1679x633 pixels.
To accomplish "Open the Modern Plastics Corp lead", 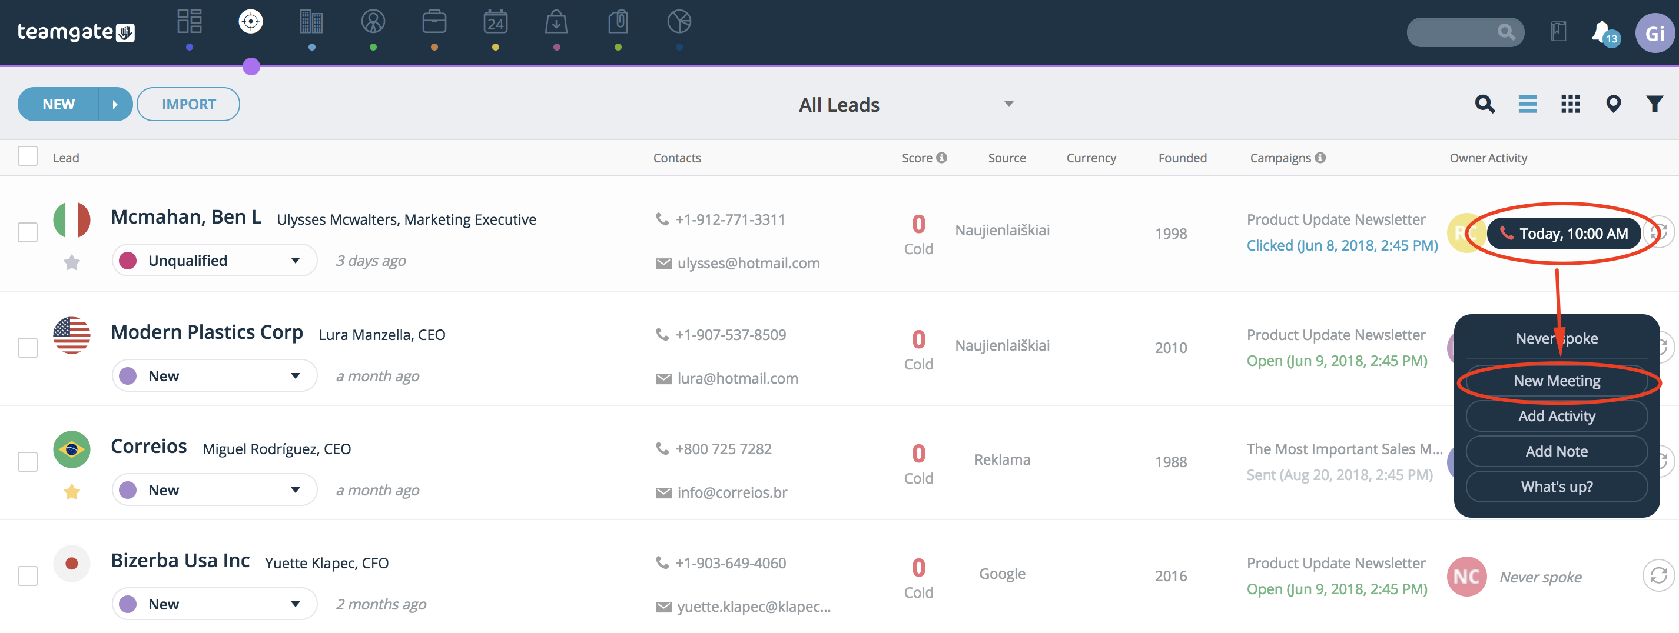I will click(x=207, y=332).
